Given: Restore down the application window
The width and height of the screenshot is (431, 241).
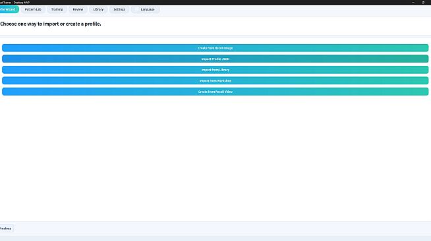Looking at the screenshot, I should point(423,3).
